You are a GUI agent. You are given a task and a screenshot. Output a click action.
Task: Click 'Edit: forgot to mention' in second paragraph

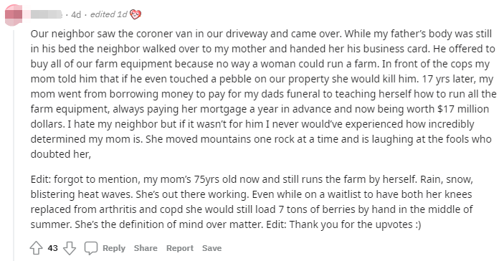point(85,179)
